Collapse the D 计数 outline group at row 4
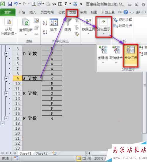The image size is (147, 162). tap(6, 54)
